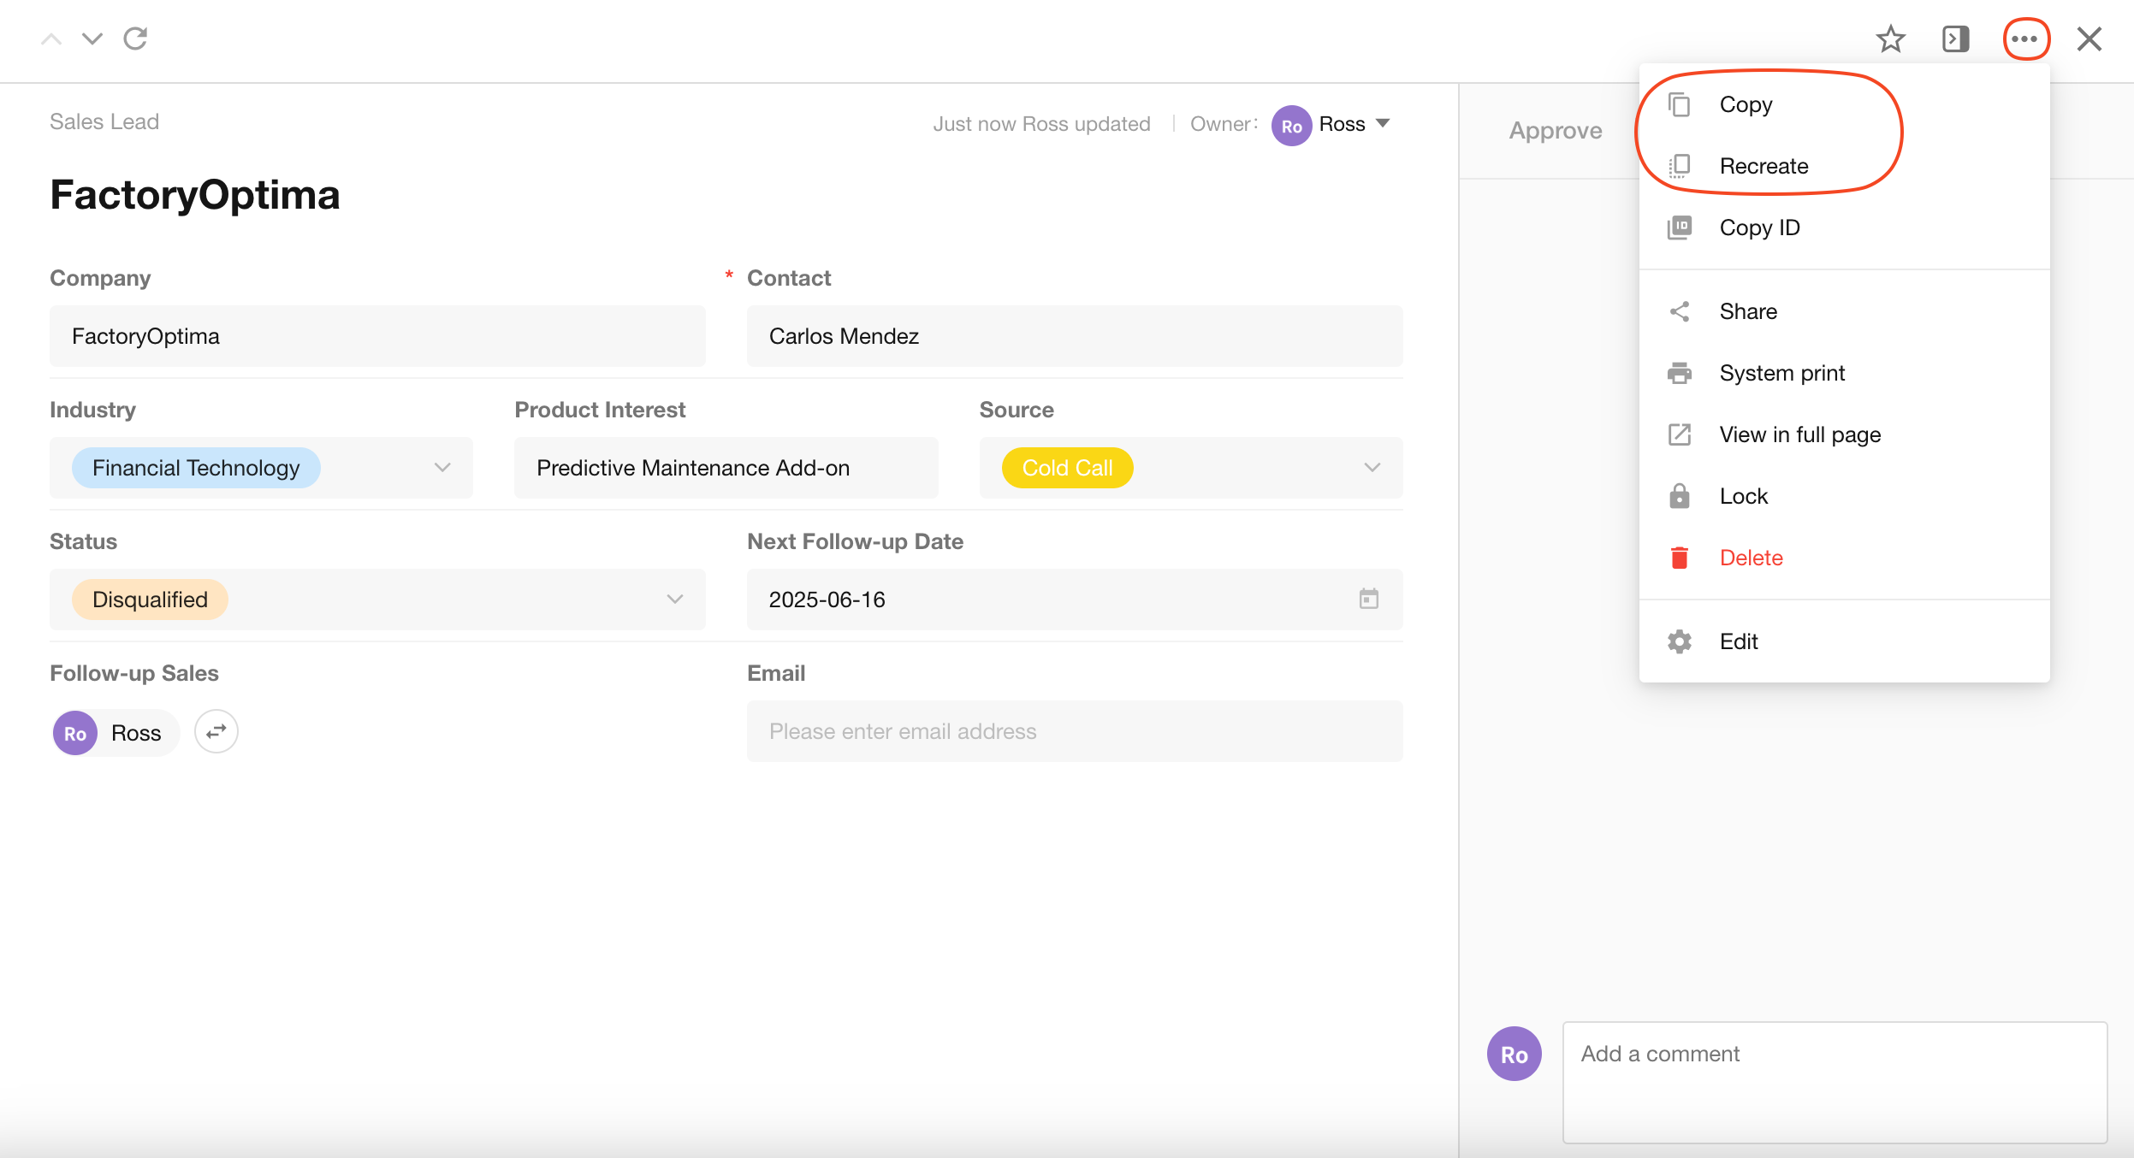Star this record as favorite
This screenshot has width=2134, height=1158.
tap(1890, 38)
